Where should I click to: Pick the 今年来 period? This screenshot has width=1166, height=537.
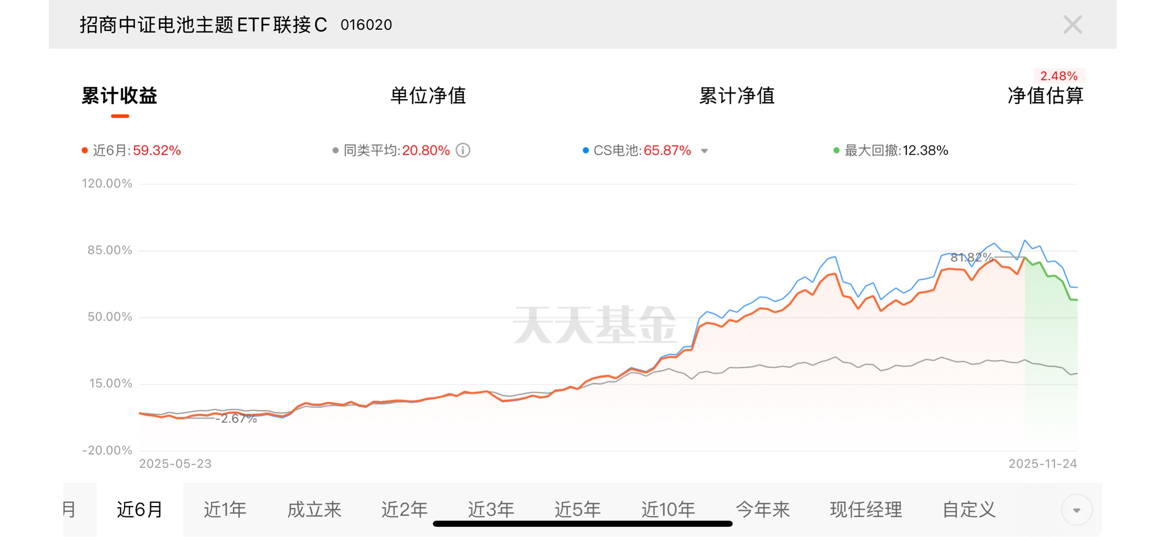point(763,510)
